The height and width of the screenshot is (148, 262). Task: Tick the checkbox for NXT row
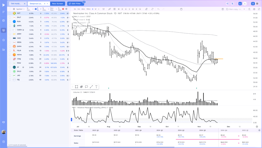(10, 13)
